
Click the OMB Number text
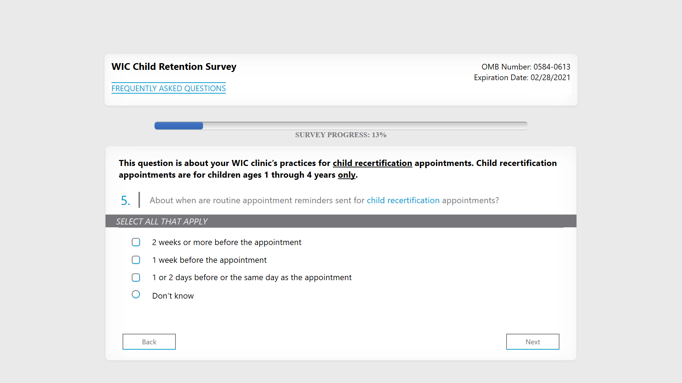click(526, 67)
